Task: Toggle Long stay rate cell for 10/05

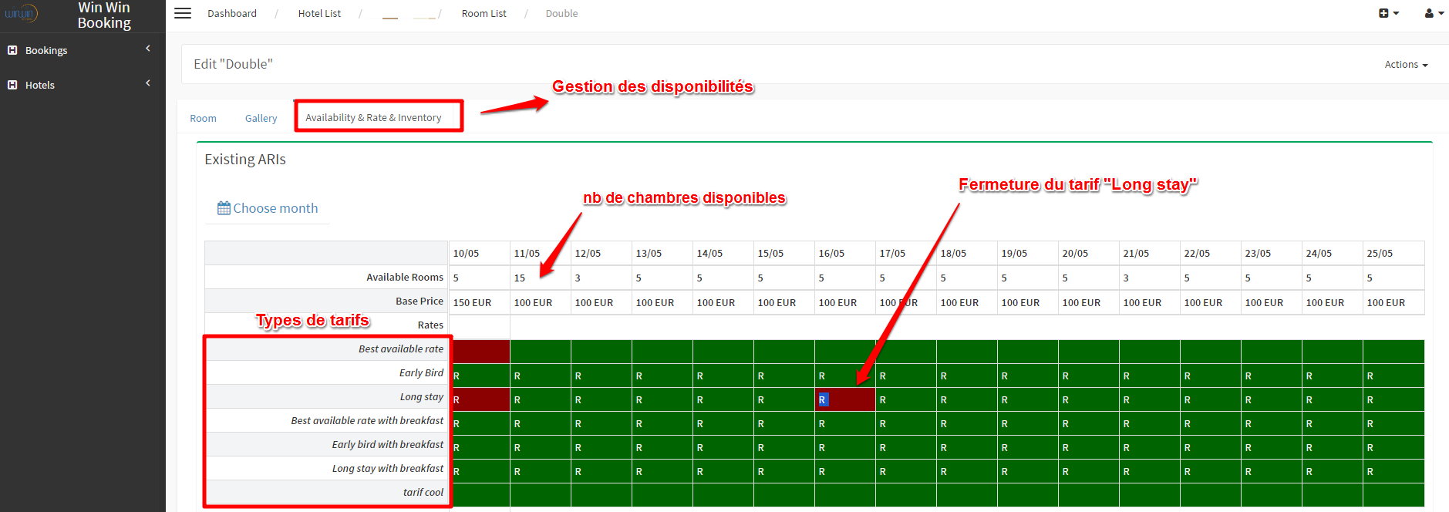Action: [480, 399]
